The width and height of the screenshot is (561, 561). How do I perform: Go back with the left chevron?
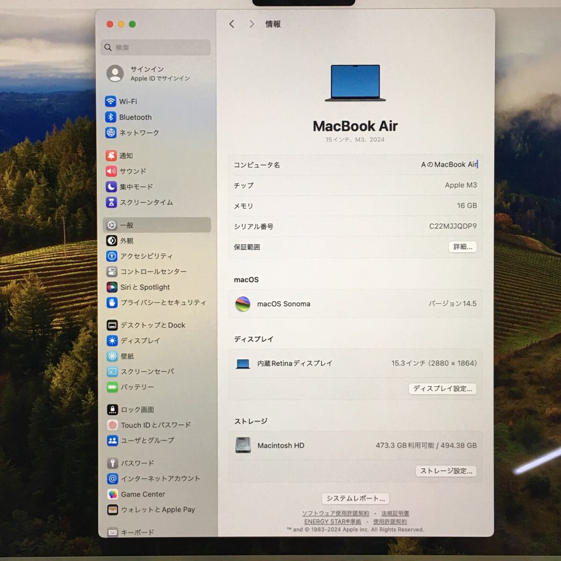tap(232, 24)
